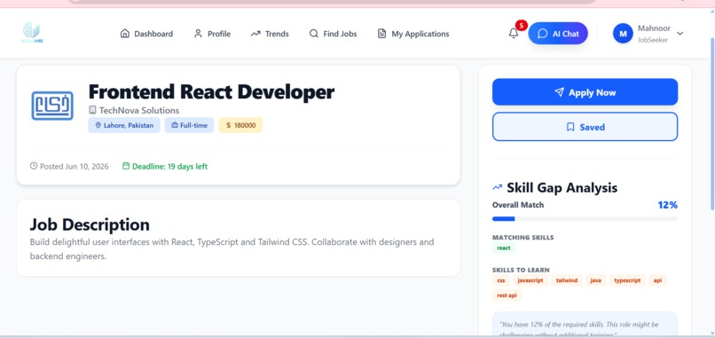The height and width of the screenshot is (338, 715).
Task: Select the Lahore, Pakistan location tag
Action: click(124, 125)
